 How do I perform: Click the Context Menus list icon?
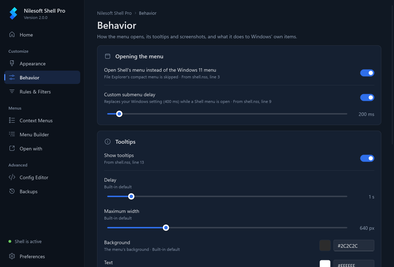tap(12, 120)
